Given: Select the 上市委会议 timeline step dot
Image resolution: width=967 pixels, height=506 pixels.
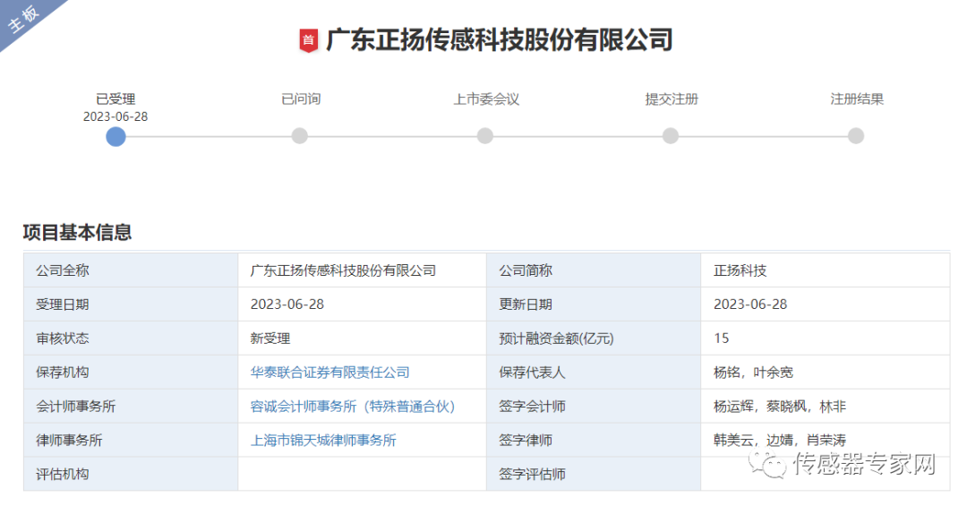Looking at the screenshot, I should click(485, 136).
